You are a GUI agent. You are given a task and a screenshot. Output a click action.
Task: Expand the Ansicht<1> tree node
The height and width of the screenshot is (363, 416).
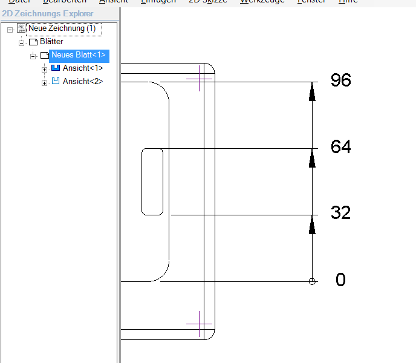[x=44, y=70]
